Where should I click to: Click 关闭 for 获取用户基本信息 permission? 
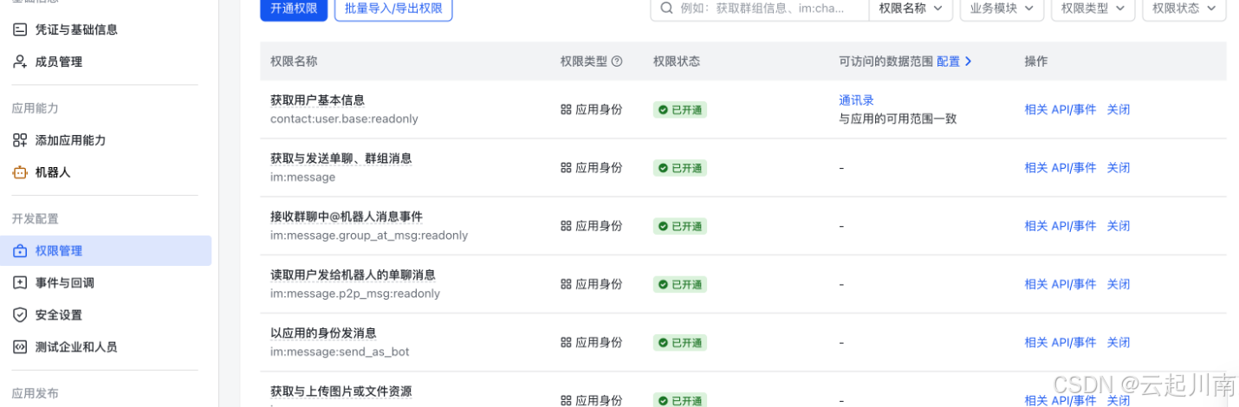click(x=1119, y=110)
